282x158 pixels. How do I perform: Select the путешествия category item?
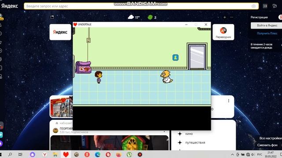coord(195,142)
